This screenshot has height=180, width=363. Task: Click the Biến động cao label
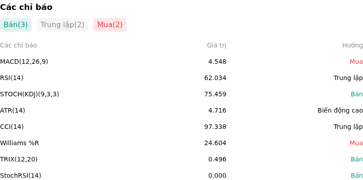pos(340,110)
